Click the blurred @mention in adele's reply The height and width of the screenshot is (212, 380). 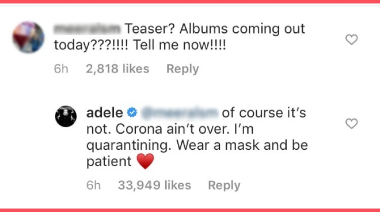pos(180,113)
